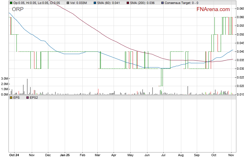This screenshot has width=244, height=161.
Task: Click the gray Vol legend swatch
Action: point(68,3)
